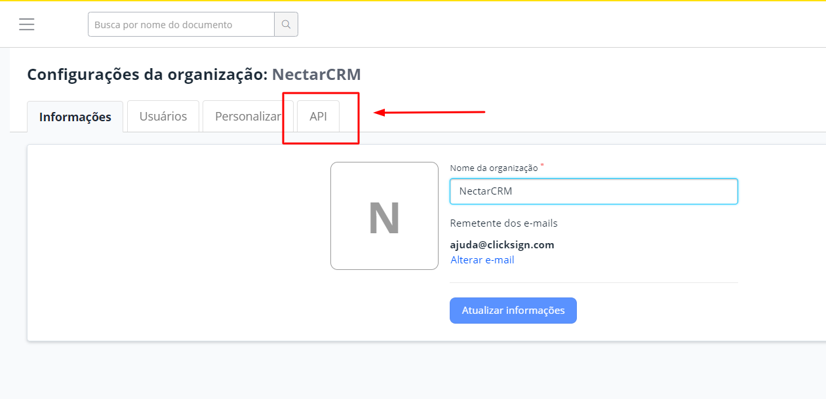Click the search magnifier icon button
The height and width of the screenshot is (399, 826).
point(286,24)
